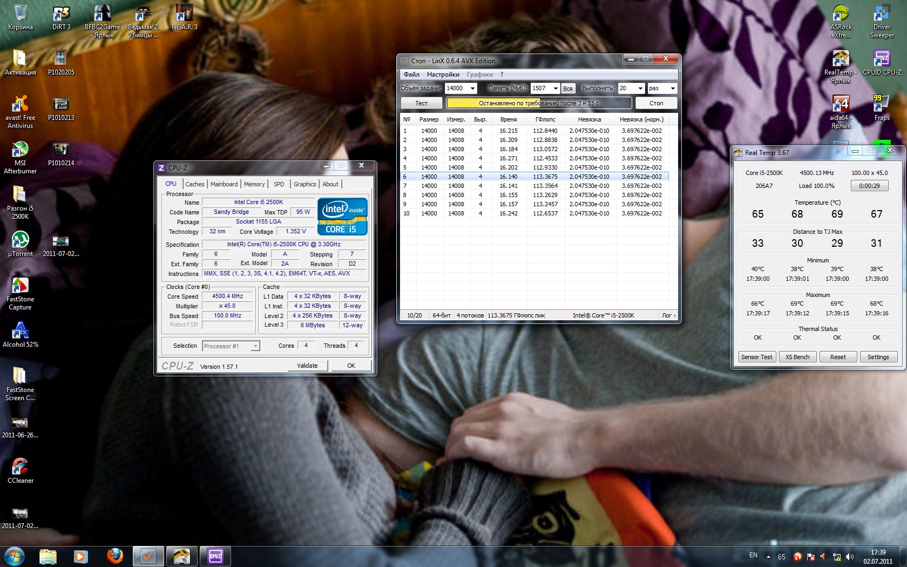
Task: Click the volume speaker icon in the system tray
Action: click(x=850, y=557)
